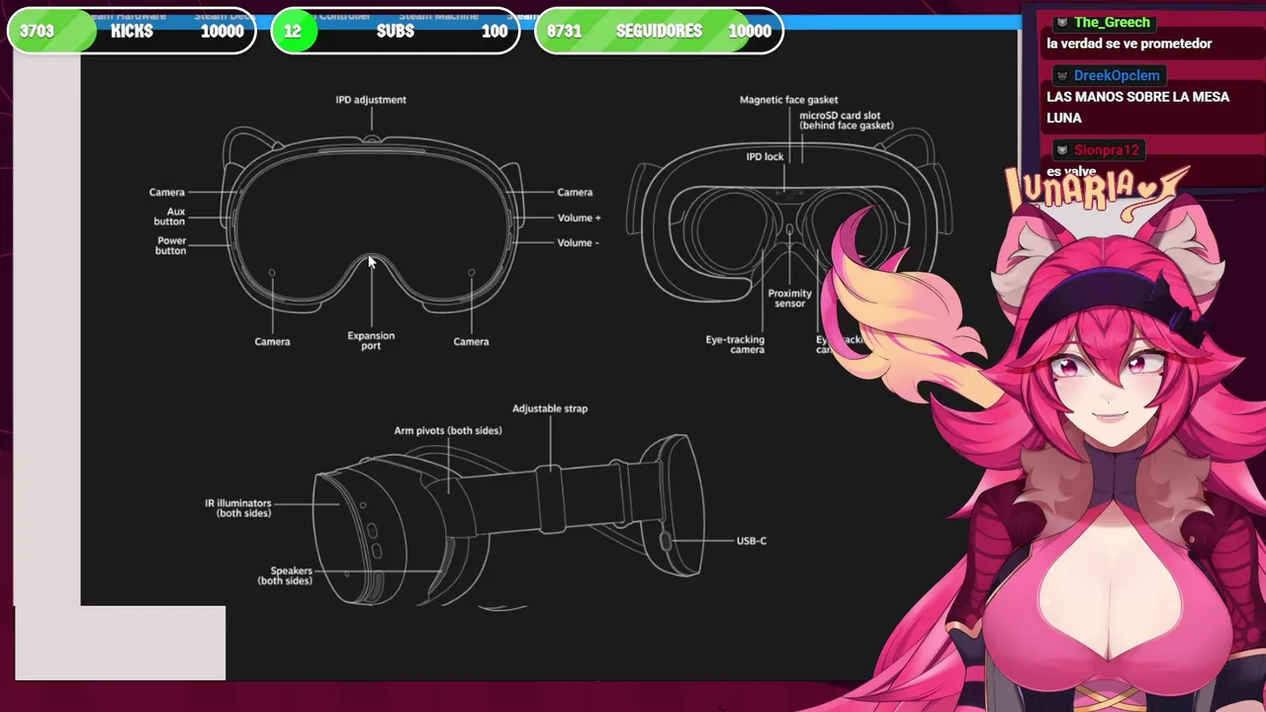Click the "Expansion port" label
1266x712 pixels.
[371, 340]
